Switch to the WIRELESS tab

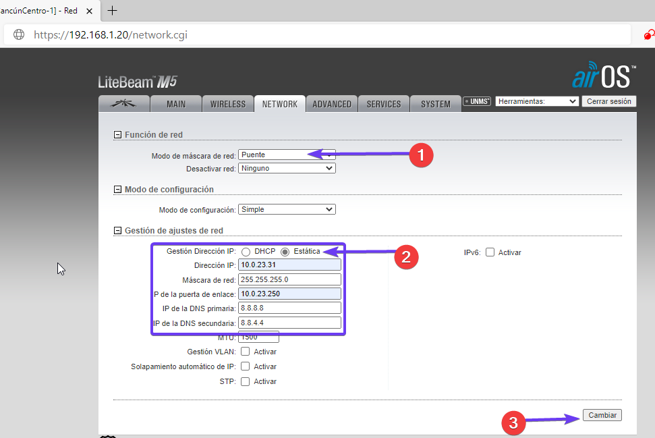coord(227,104)
